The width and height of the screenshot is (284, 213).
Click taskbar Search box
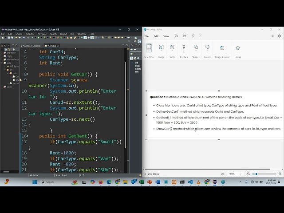tap(59, 182)
